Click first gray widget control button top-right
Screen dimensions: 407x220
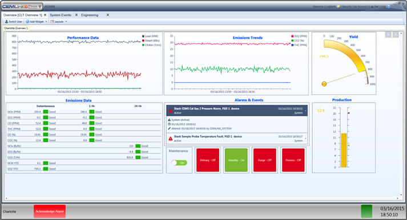click(388, 35)
